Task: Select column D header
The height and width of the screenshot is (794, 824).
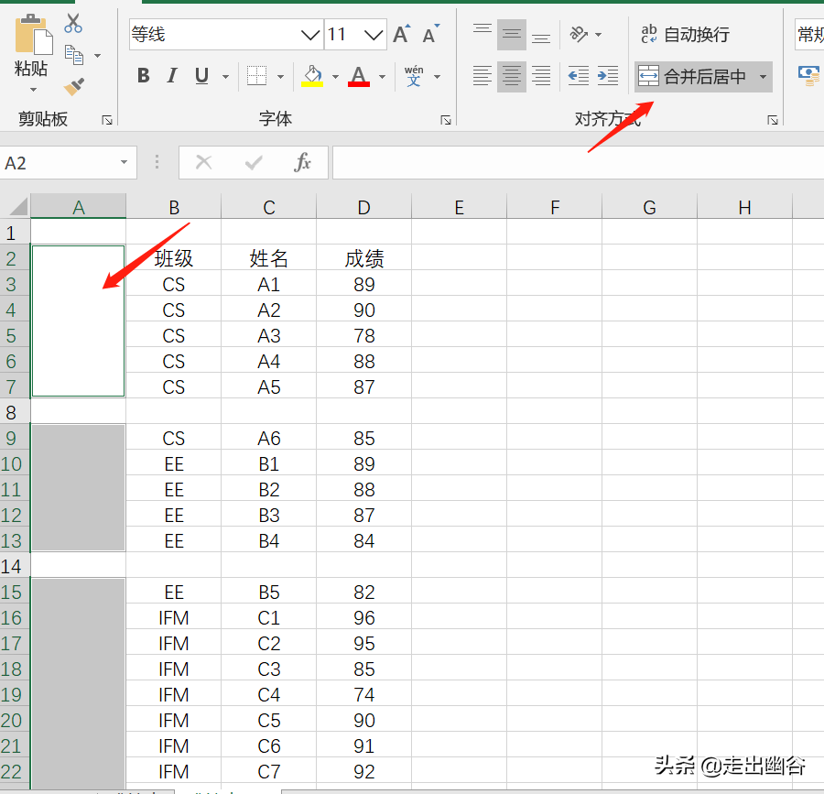Action: coord(363,207)
